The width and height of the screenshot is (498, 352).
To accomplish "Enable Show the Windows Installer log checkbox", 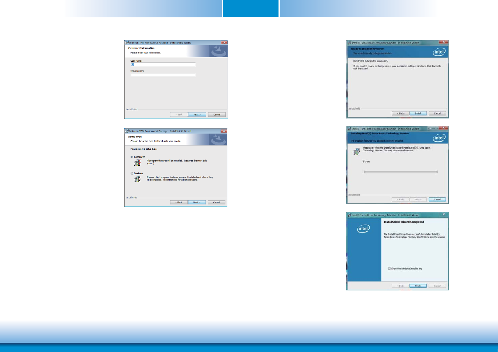I will (x=389, y=268).
